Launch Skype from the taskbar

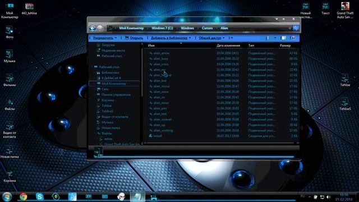tap(40, 197)
